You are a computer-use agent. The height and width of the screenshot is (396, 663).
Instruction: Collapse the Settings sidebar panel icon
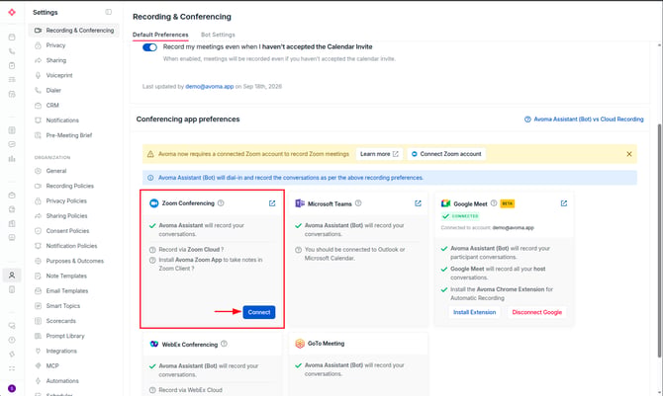point(109,12)
